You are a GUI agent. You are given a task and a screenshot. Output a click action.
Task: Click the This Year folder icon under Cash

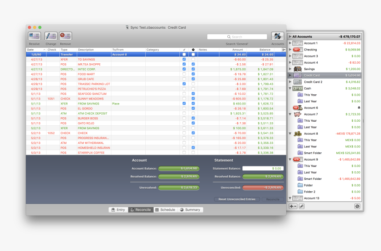click(x=300, y=95)
